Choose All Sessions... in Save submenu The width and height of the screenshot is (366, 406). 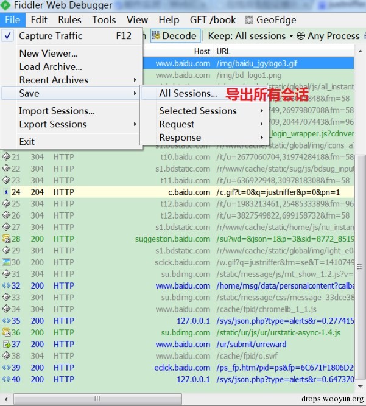pos(188,93)
